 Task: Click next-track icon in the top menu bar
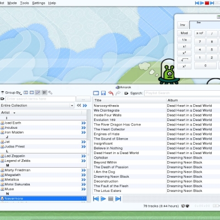point(212,3)
